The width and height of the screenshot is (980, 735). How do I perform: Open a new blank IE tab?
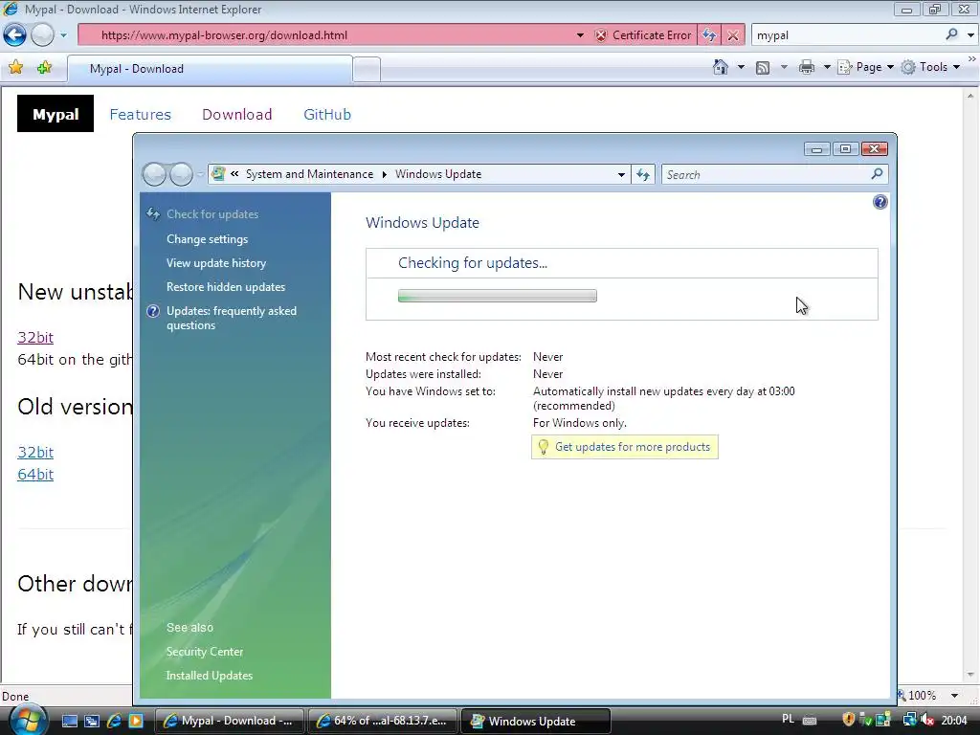367,69
